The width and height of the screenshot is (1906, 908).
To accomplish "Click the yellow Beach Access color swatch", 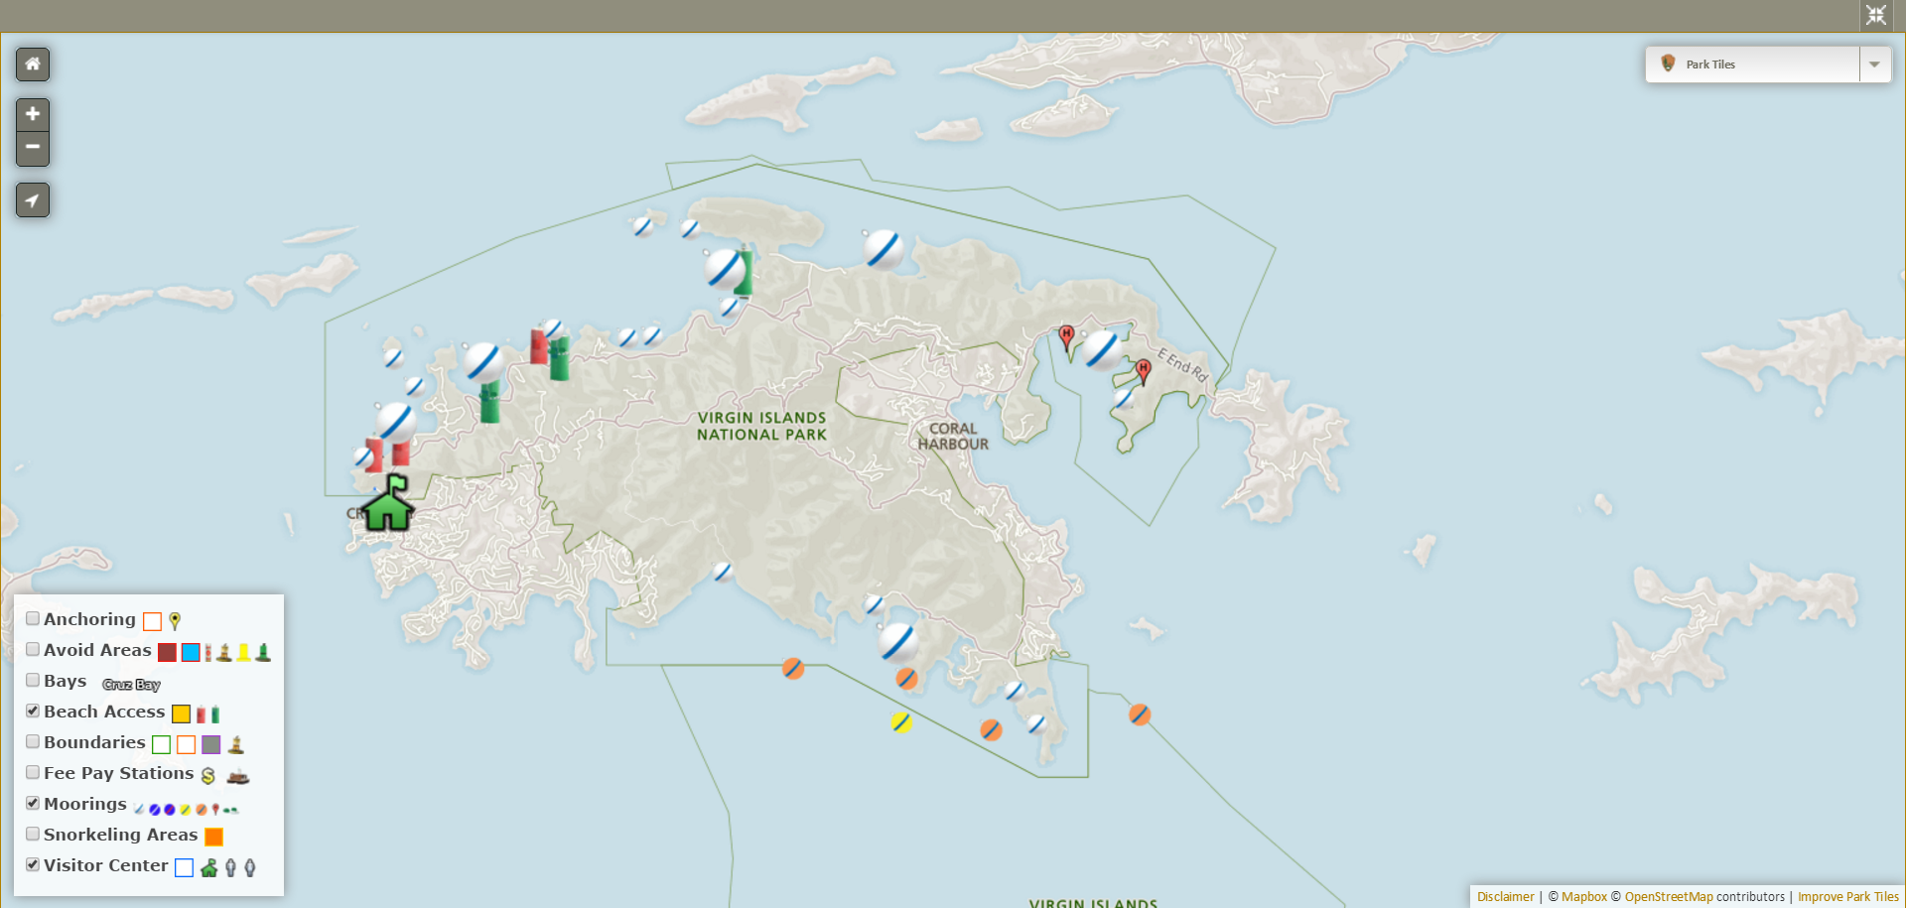I will pos(181,713).
